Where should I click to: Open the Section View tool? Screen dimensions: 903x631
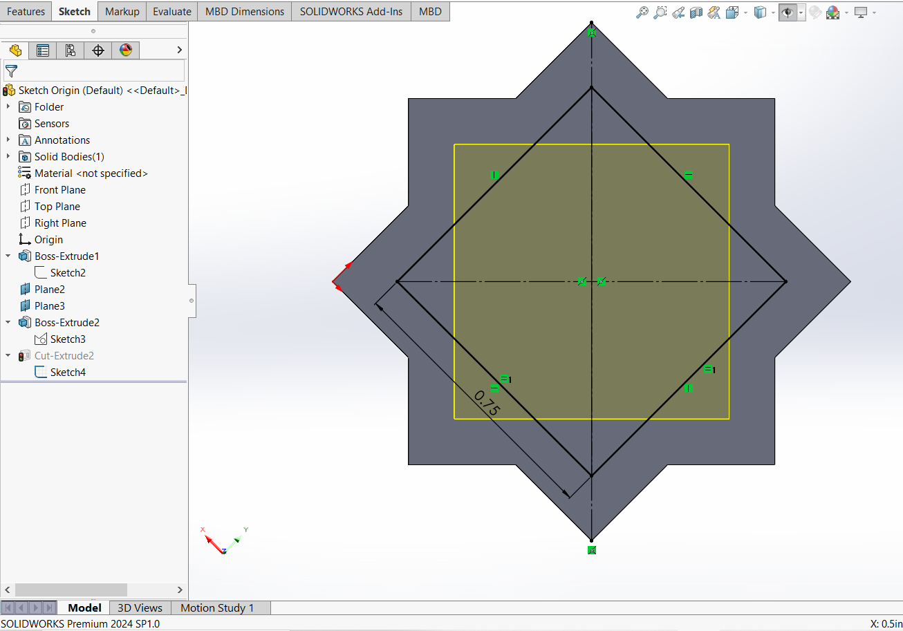[696, 12]
